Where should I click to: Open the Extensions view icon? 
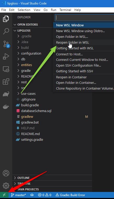pyautogui.click(x=6, y=81)
